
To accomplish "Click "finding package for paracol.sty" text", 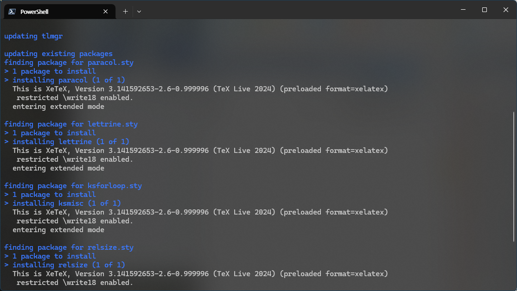I will (69, 62).
